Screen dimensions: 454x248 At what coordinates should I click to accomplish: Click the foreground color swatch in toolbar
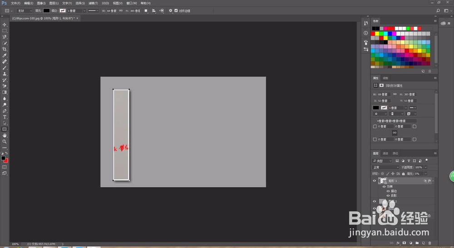[3, 158]
